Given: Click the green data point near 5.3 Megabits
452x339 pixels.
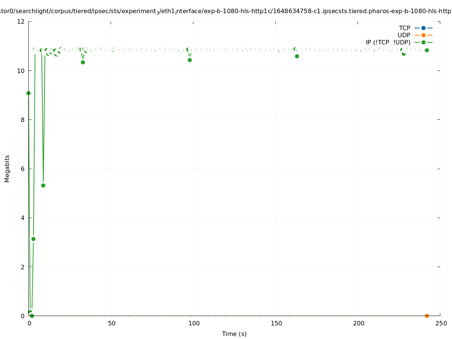Looking at the screenshot, I should [x=43, y=185].
